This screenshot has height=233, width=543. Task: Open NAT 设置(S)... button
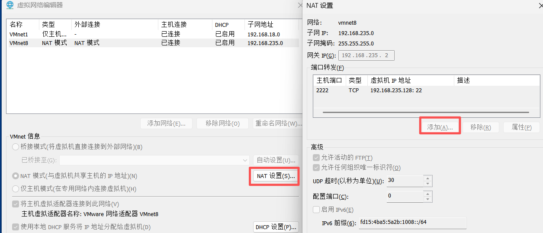tap(276, 176)
